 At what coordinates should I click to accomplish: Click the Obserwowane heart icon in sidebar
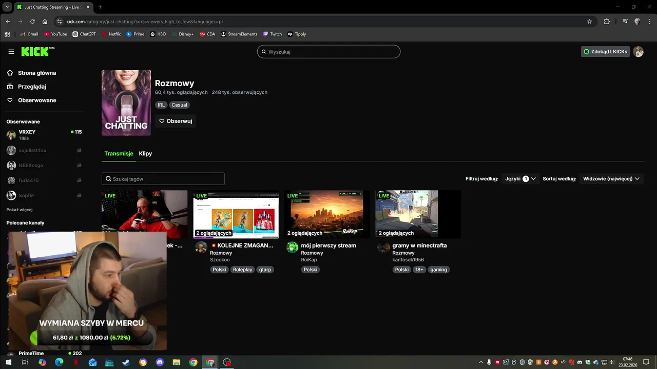click(10, 100)
